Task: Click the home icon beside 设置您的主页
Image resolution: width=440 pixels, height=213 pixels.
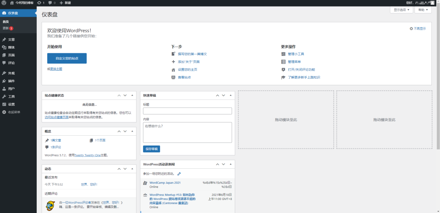Action: point(173,70)
